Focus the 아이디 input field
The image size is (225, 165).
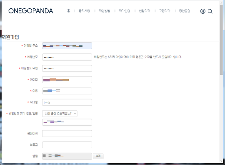[67, 80]
